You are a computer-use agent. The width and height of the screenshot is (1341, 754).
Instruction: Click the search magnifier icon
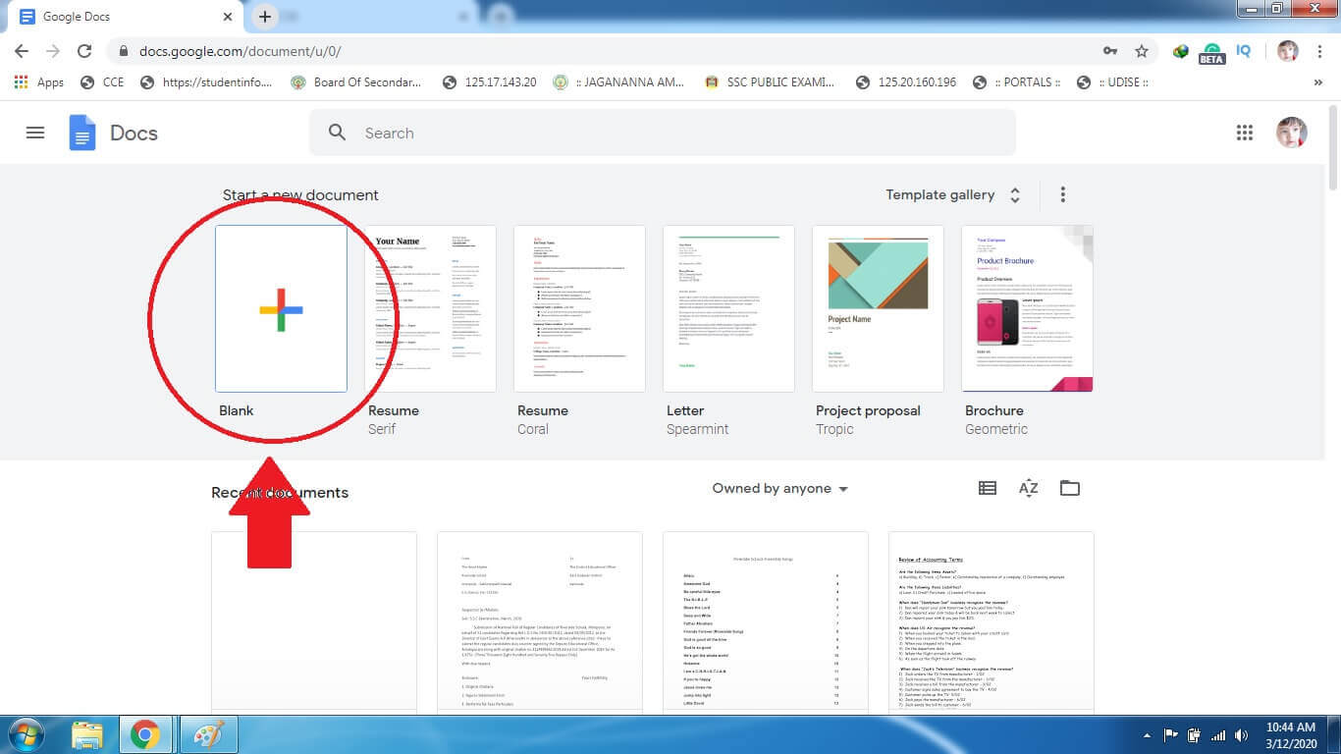(337, 133)
